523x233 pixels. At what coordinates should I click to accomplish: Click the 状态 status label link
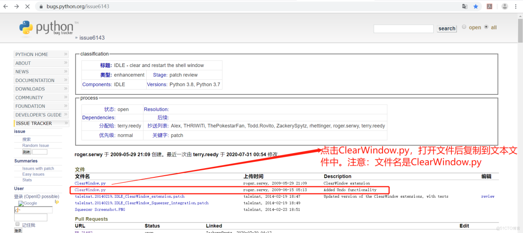click(110, 109)
